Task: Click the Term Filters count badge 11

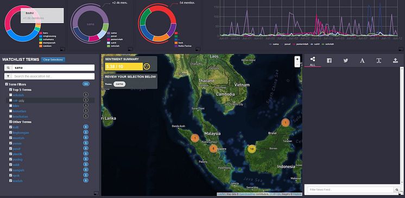Action: (x=86, y=84)
